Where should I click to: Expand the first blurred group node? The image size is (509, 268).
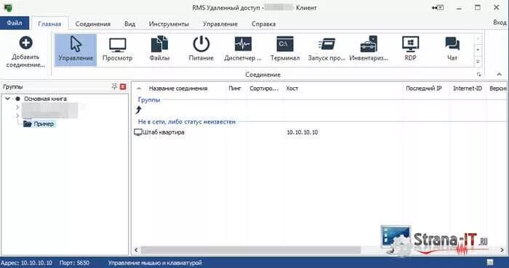17,107
